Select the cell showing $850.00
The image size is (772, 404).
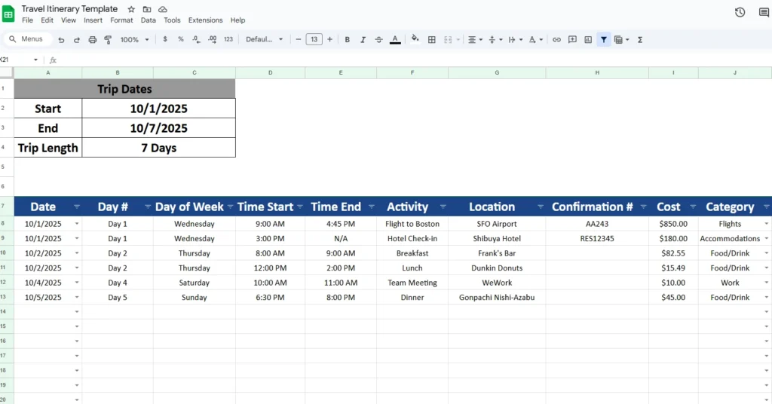click(673, 224)
